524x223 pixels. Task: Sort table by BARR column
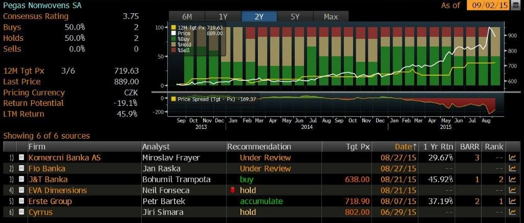click(469, 147)
